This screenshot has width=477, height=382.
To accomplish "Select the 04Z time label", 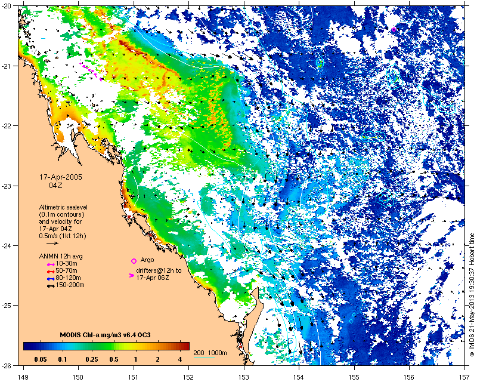I will point(55,185).
